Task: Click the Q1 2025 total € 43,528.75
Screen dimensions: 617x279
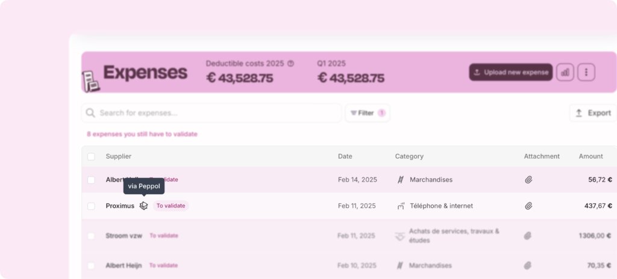Action: [x=351, y=78]
